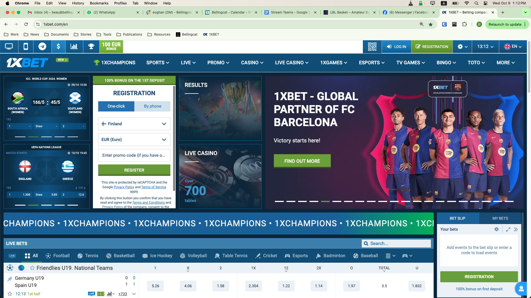Image resolution: width=531 pixels, height=298 pixels.
Task: Click FIND OUT MORE button
Action: pyautogui.click(x=302, y=161)
